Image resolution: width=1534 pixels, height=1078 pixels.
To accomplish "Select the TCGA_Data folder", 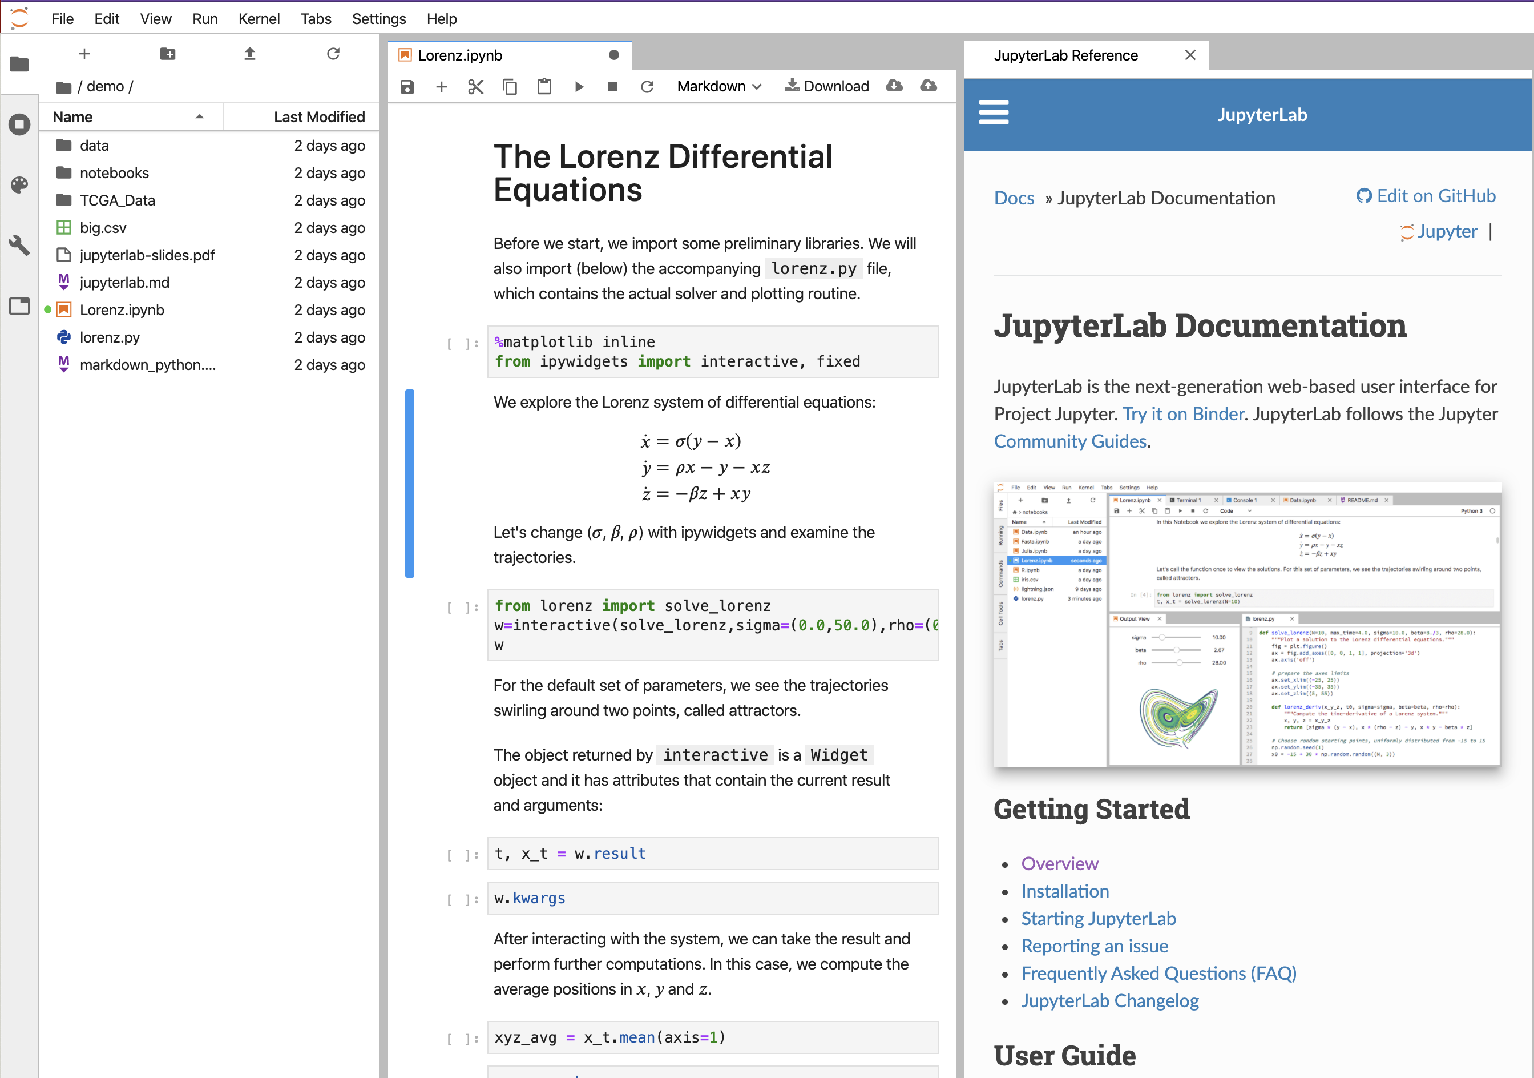I will pos(209,200).
